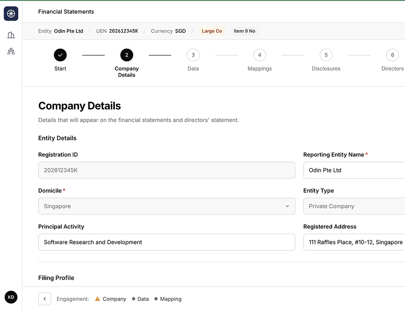Select the Company Details step circle
The width and height of the screenshot is (405, 311).
tap(126, 55)
